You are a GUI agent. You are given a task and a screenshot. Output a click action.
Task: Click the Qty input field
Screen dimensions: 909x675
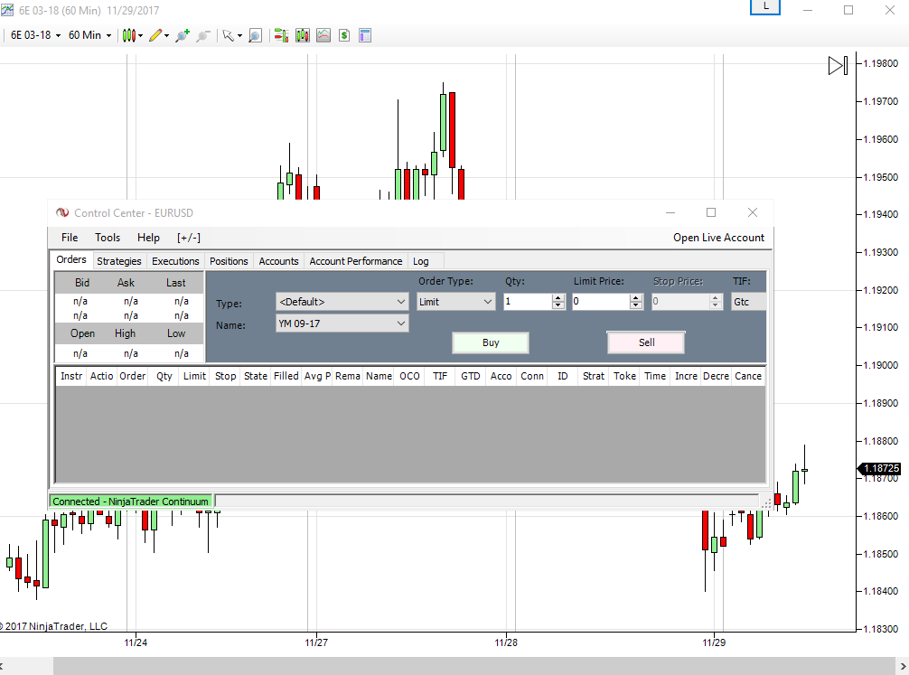click(x=528, y=302)
